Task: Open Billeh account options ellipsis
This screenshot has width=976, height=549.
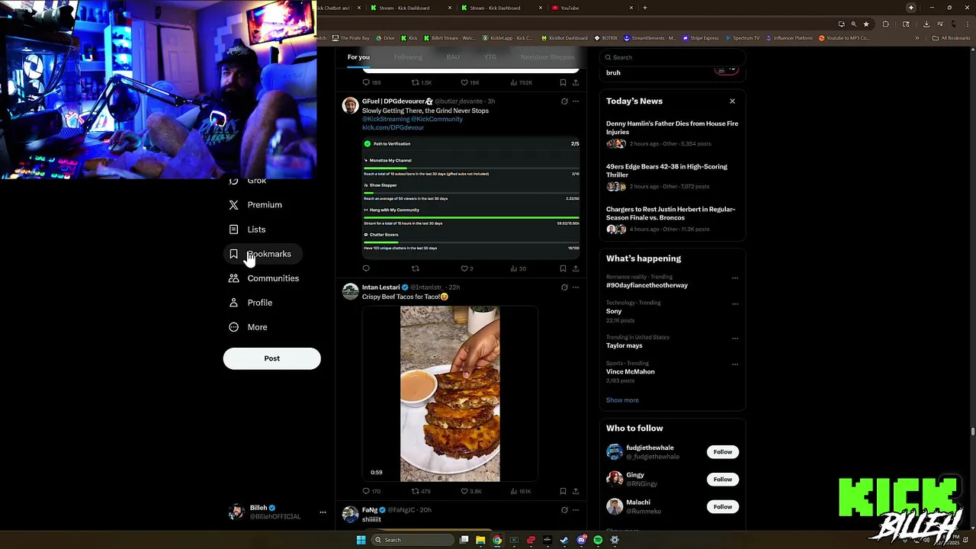Action: pos(323,512)
